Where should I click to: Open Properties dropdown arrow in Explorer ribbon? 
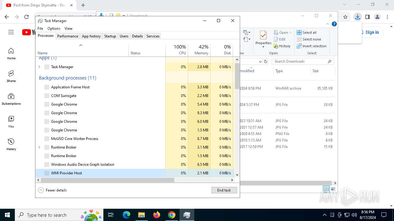tap(263, 47)
